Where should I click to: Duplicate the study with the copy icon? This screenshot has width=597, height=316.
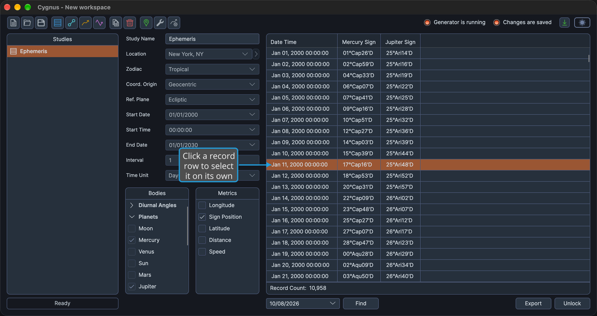coord(116,23)
